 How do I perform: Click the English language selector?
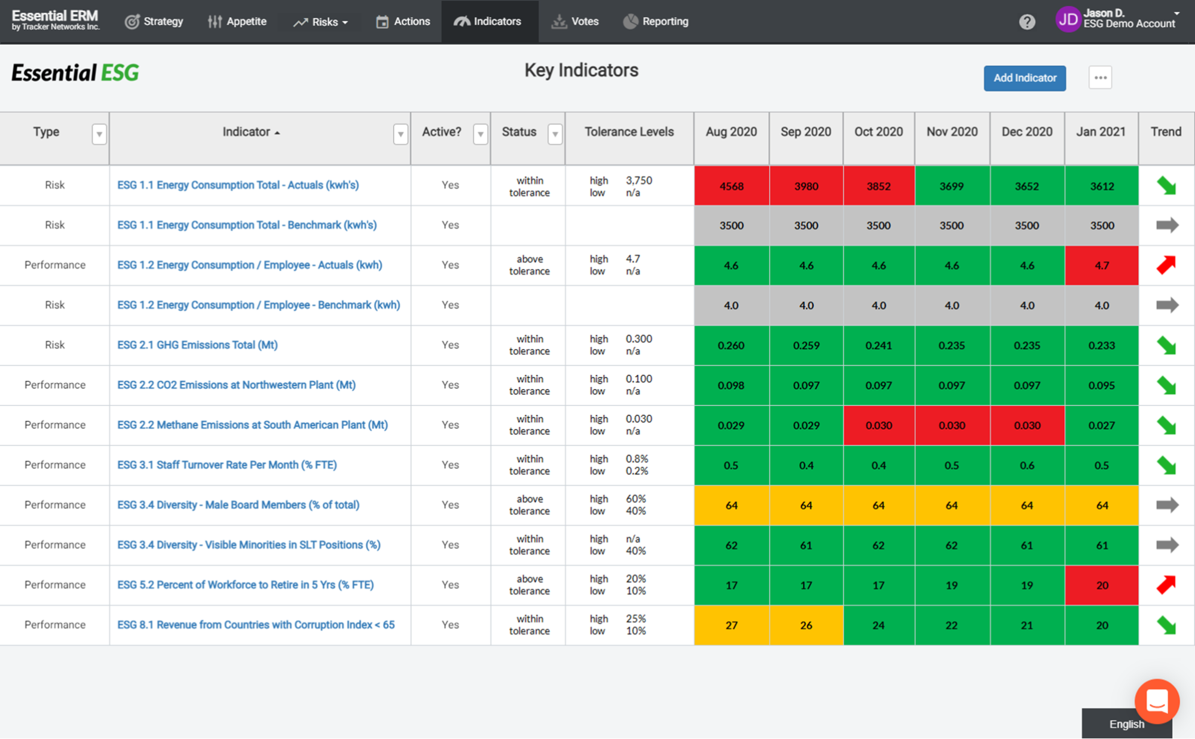[x=1126, y=723]
